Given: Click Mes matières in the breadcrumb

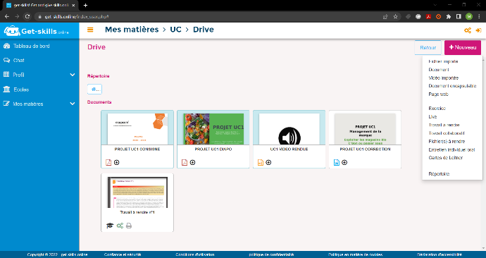Looking at the screenshot, I should point(132,30).
